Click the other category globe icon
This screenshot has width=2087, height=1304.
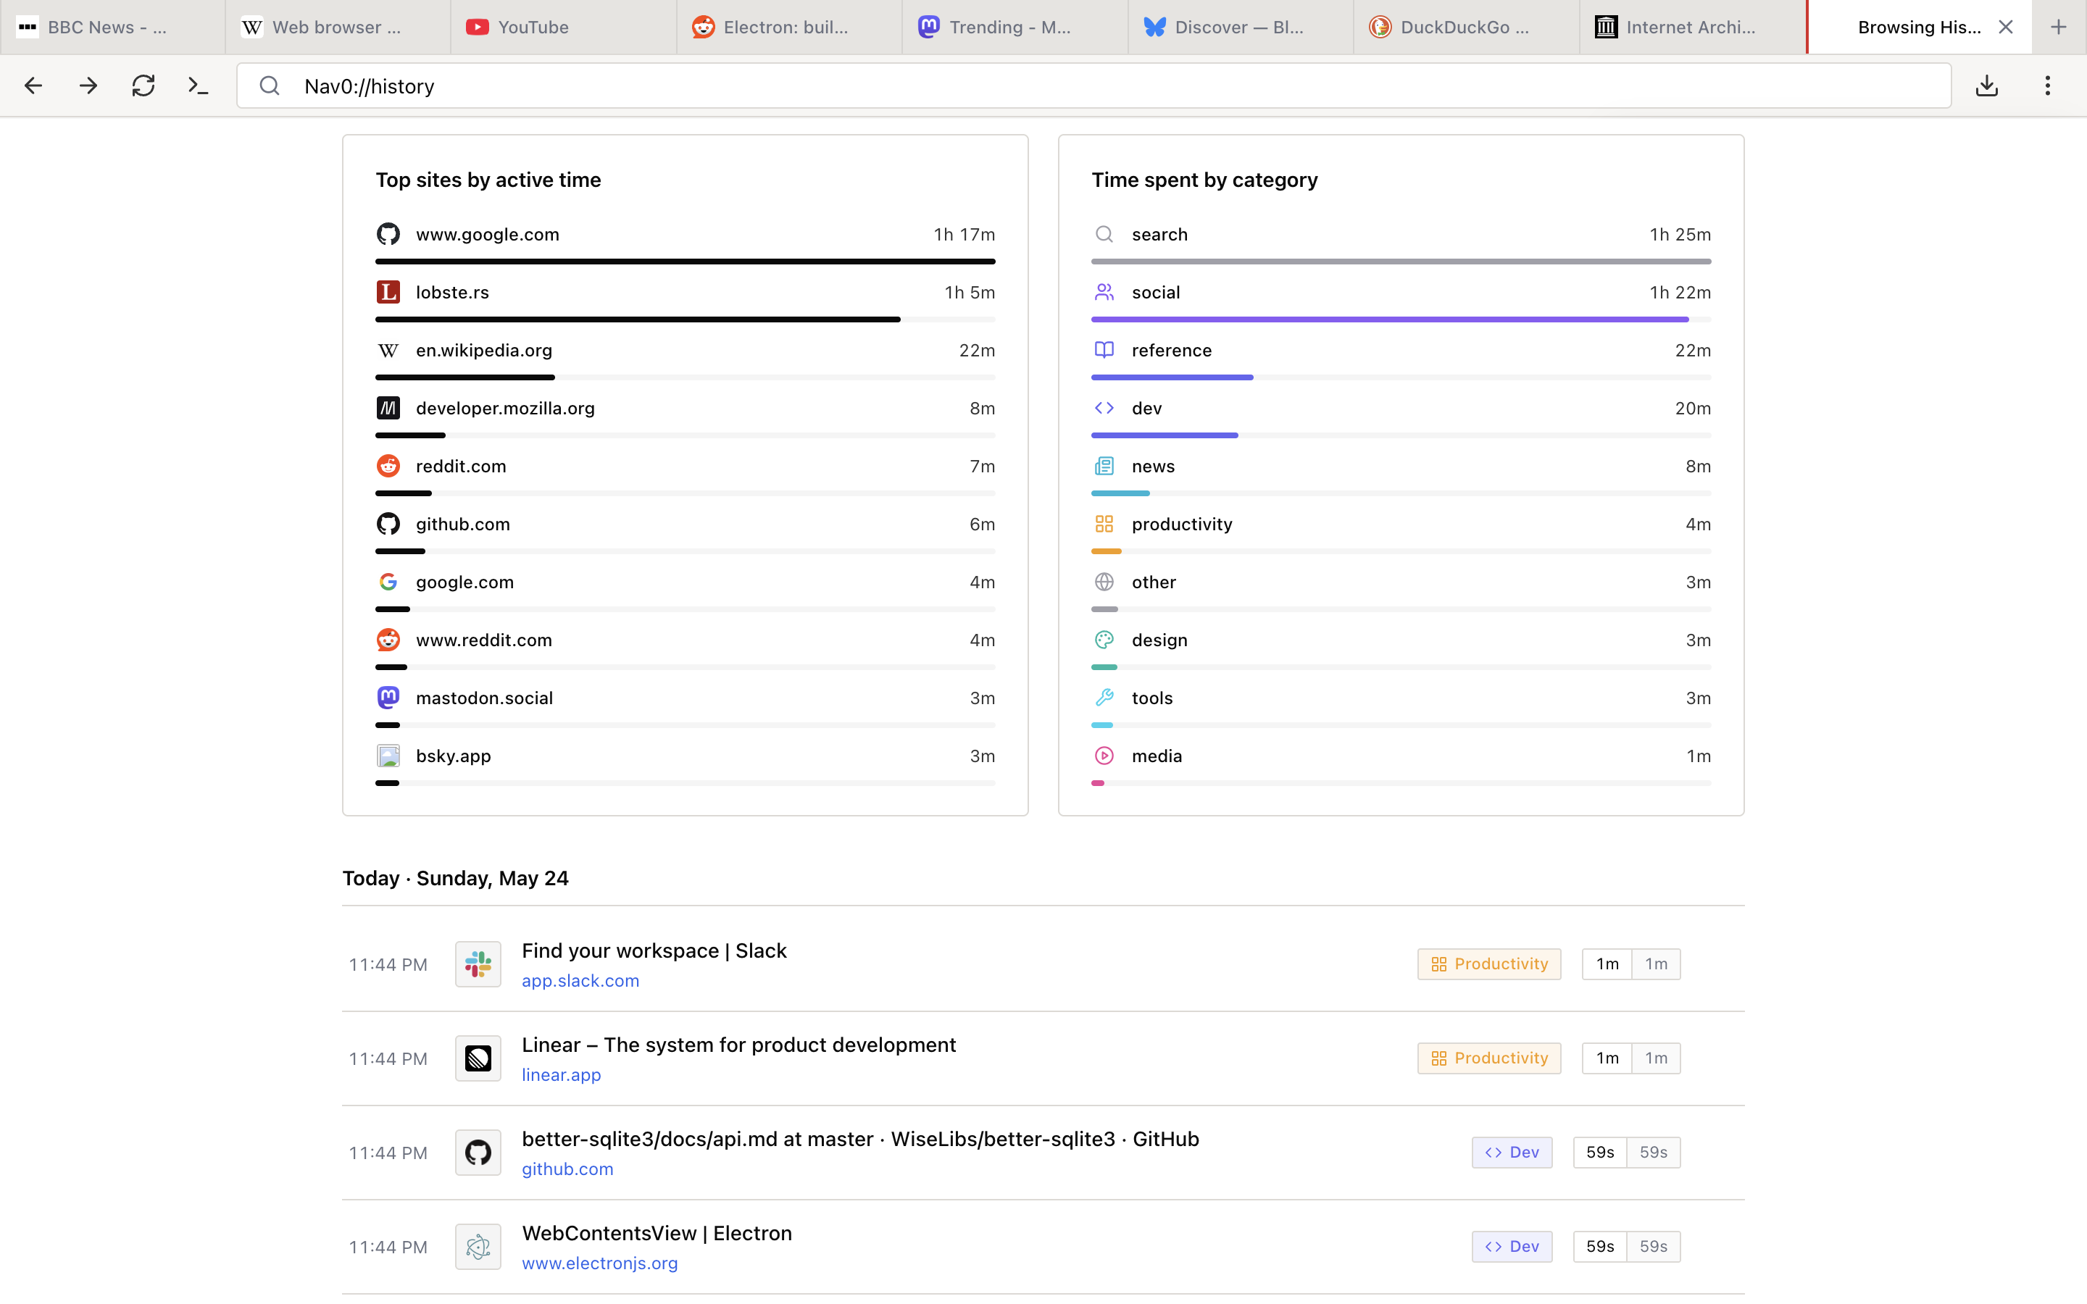(1104, 582)
